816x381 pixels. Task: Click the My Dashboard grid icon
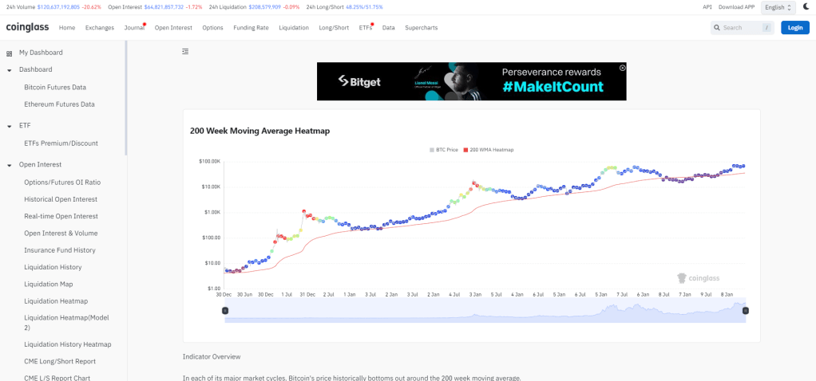[x=10, y=53]
